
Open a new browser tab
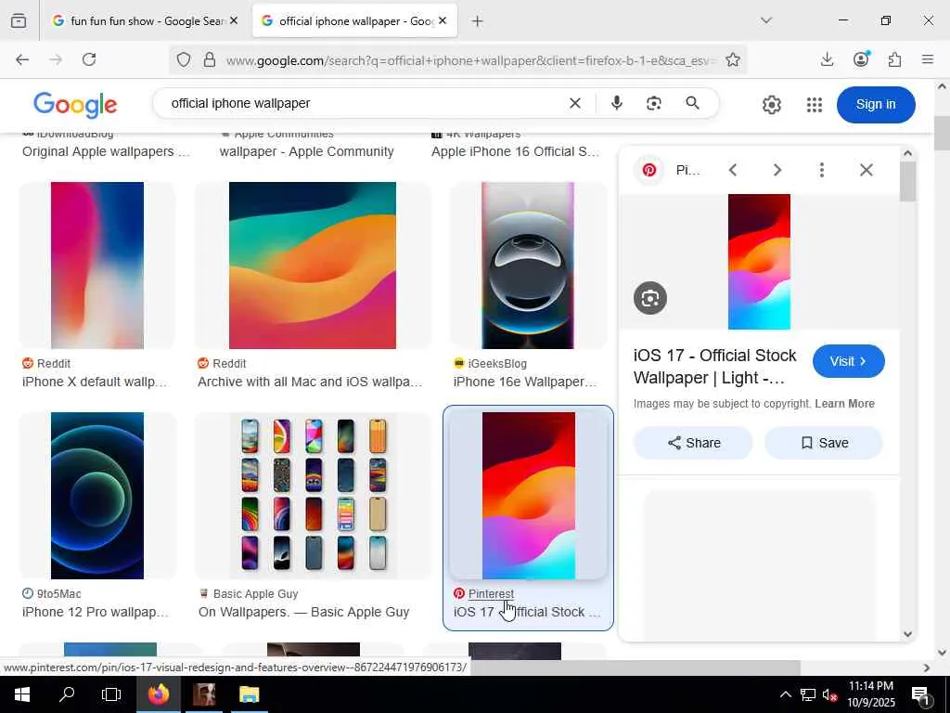(x=478, y=21)
